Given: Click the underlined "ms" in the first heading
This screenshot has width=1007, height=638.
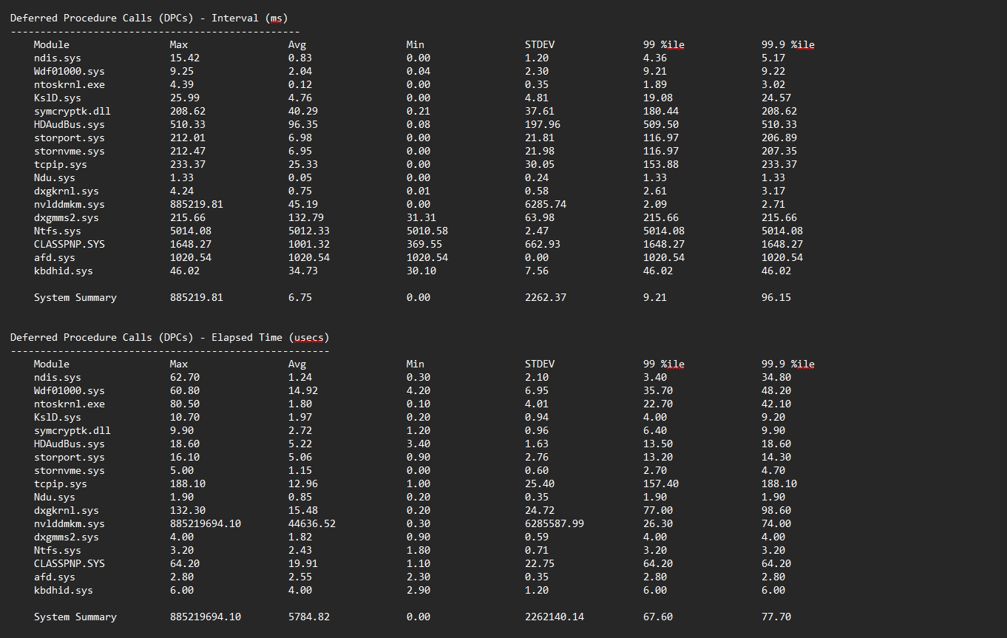Looking at the screenshot, I should tap(277, 18).
